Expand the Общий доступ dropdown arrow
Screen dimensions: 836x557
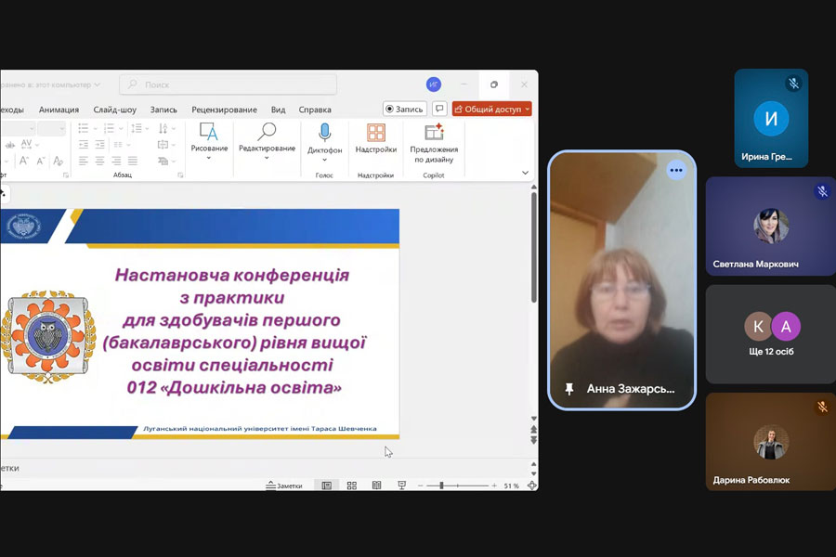point(528,109)
